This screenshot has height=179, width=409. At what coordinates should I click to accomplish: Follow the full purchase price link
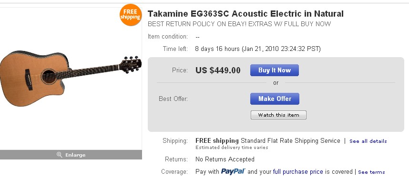pos(298,172)
